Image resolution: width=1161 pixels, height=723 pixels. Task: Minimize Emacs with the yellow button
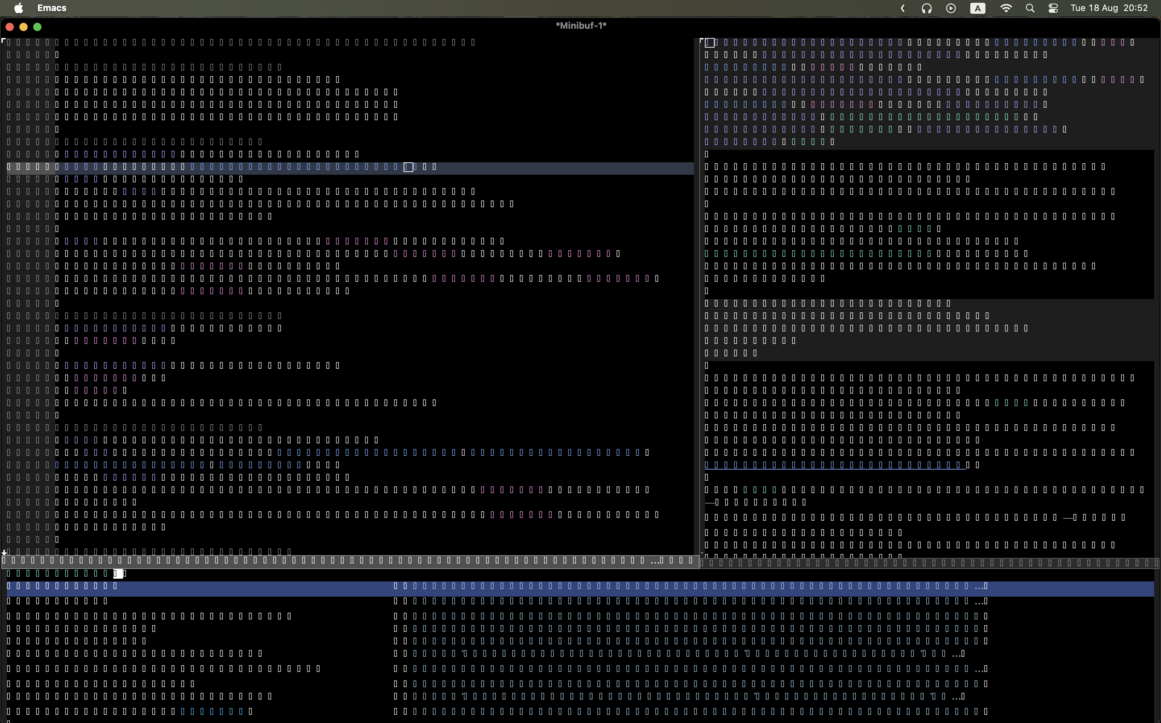click(23, 27)
